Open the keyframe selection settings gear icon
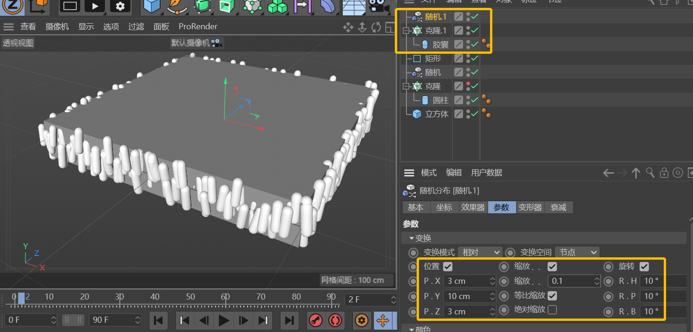The width and height of the screenshot is (693, 332). click(x=362, y=320)
